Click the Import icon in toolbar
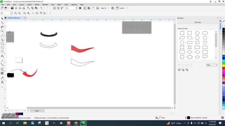Screen dimensions: 225x126 tap(54, 8)
